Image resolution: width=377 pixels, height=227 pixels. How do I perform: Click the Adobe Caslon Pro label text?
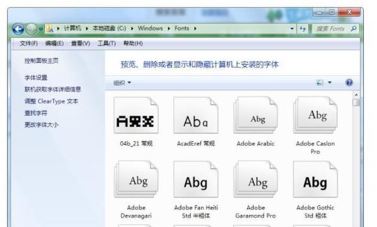(315, 148)
